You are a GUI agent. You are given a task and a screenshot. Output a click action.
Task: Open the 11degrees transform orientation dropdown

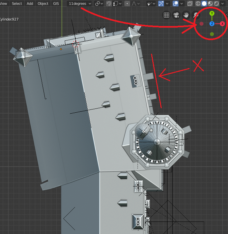[79, 4]
